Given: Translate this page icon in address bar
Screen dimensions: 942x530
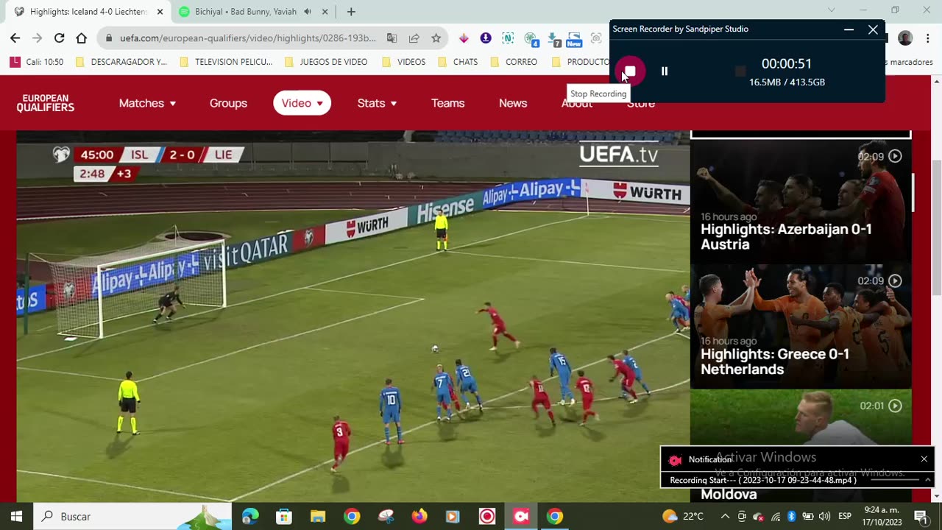Looking at the screenshot, I should click(x=392, y=38).
